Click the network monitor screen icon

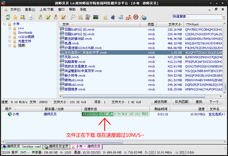95,17
